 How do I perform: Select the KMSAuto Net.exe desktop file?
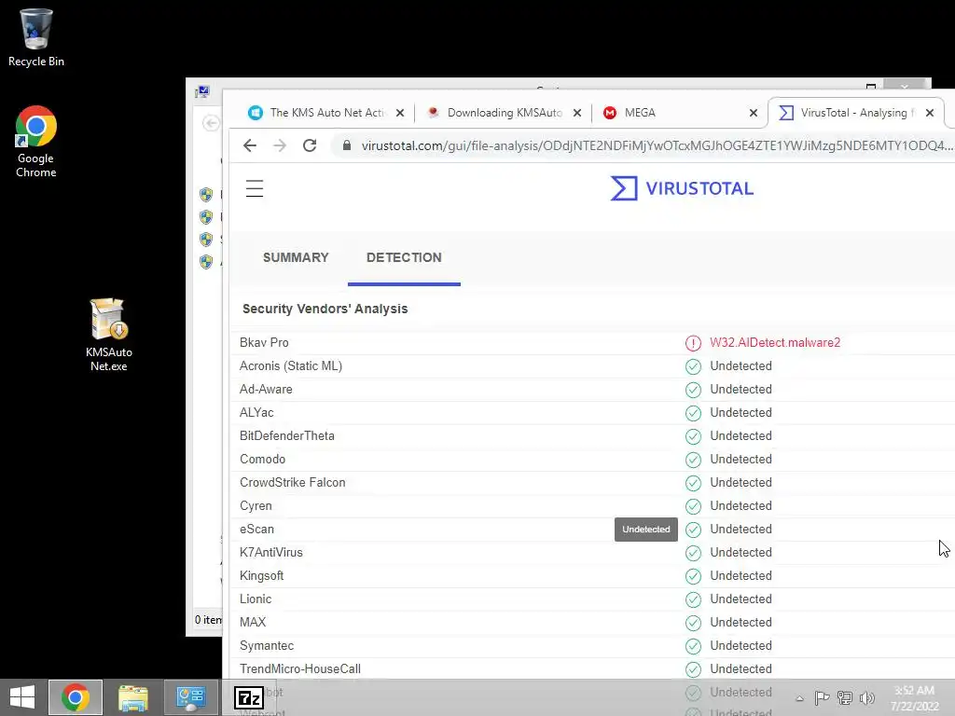tap(108, 335)
